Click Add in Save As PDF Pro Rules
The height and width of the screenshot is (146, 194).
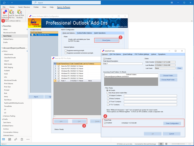(x=61, y=121)
